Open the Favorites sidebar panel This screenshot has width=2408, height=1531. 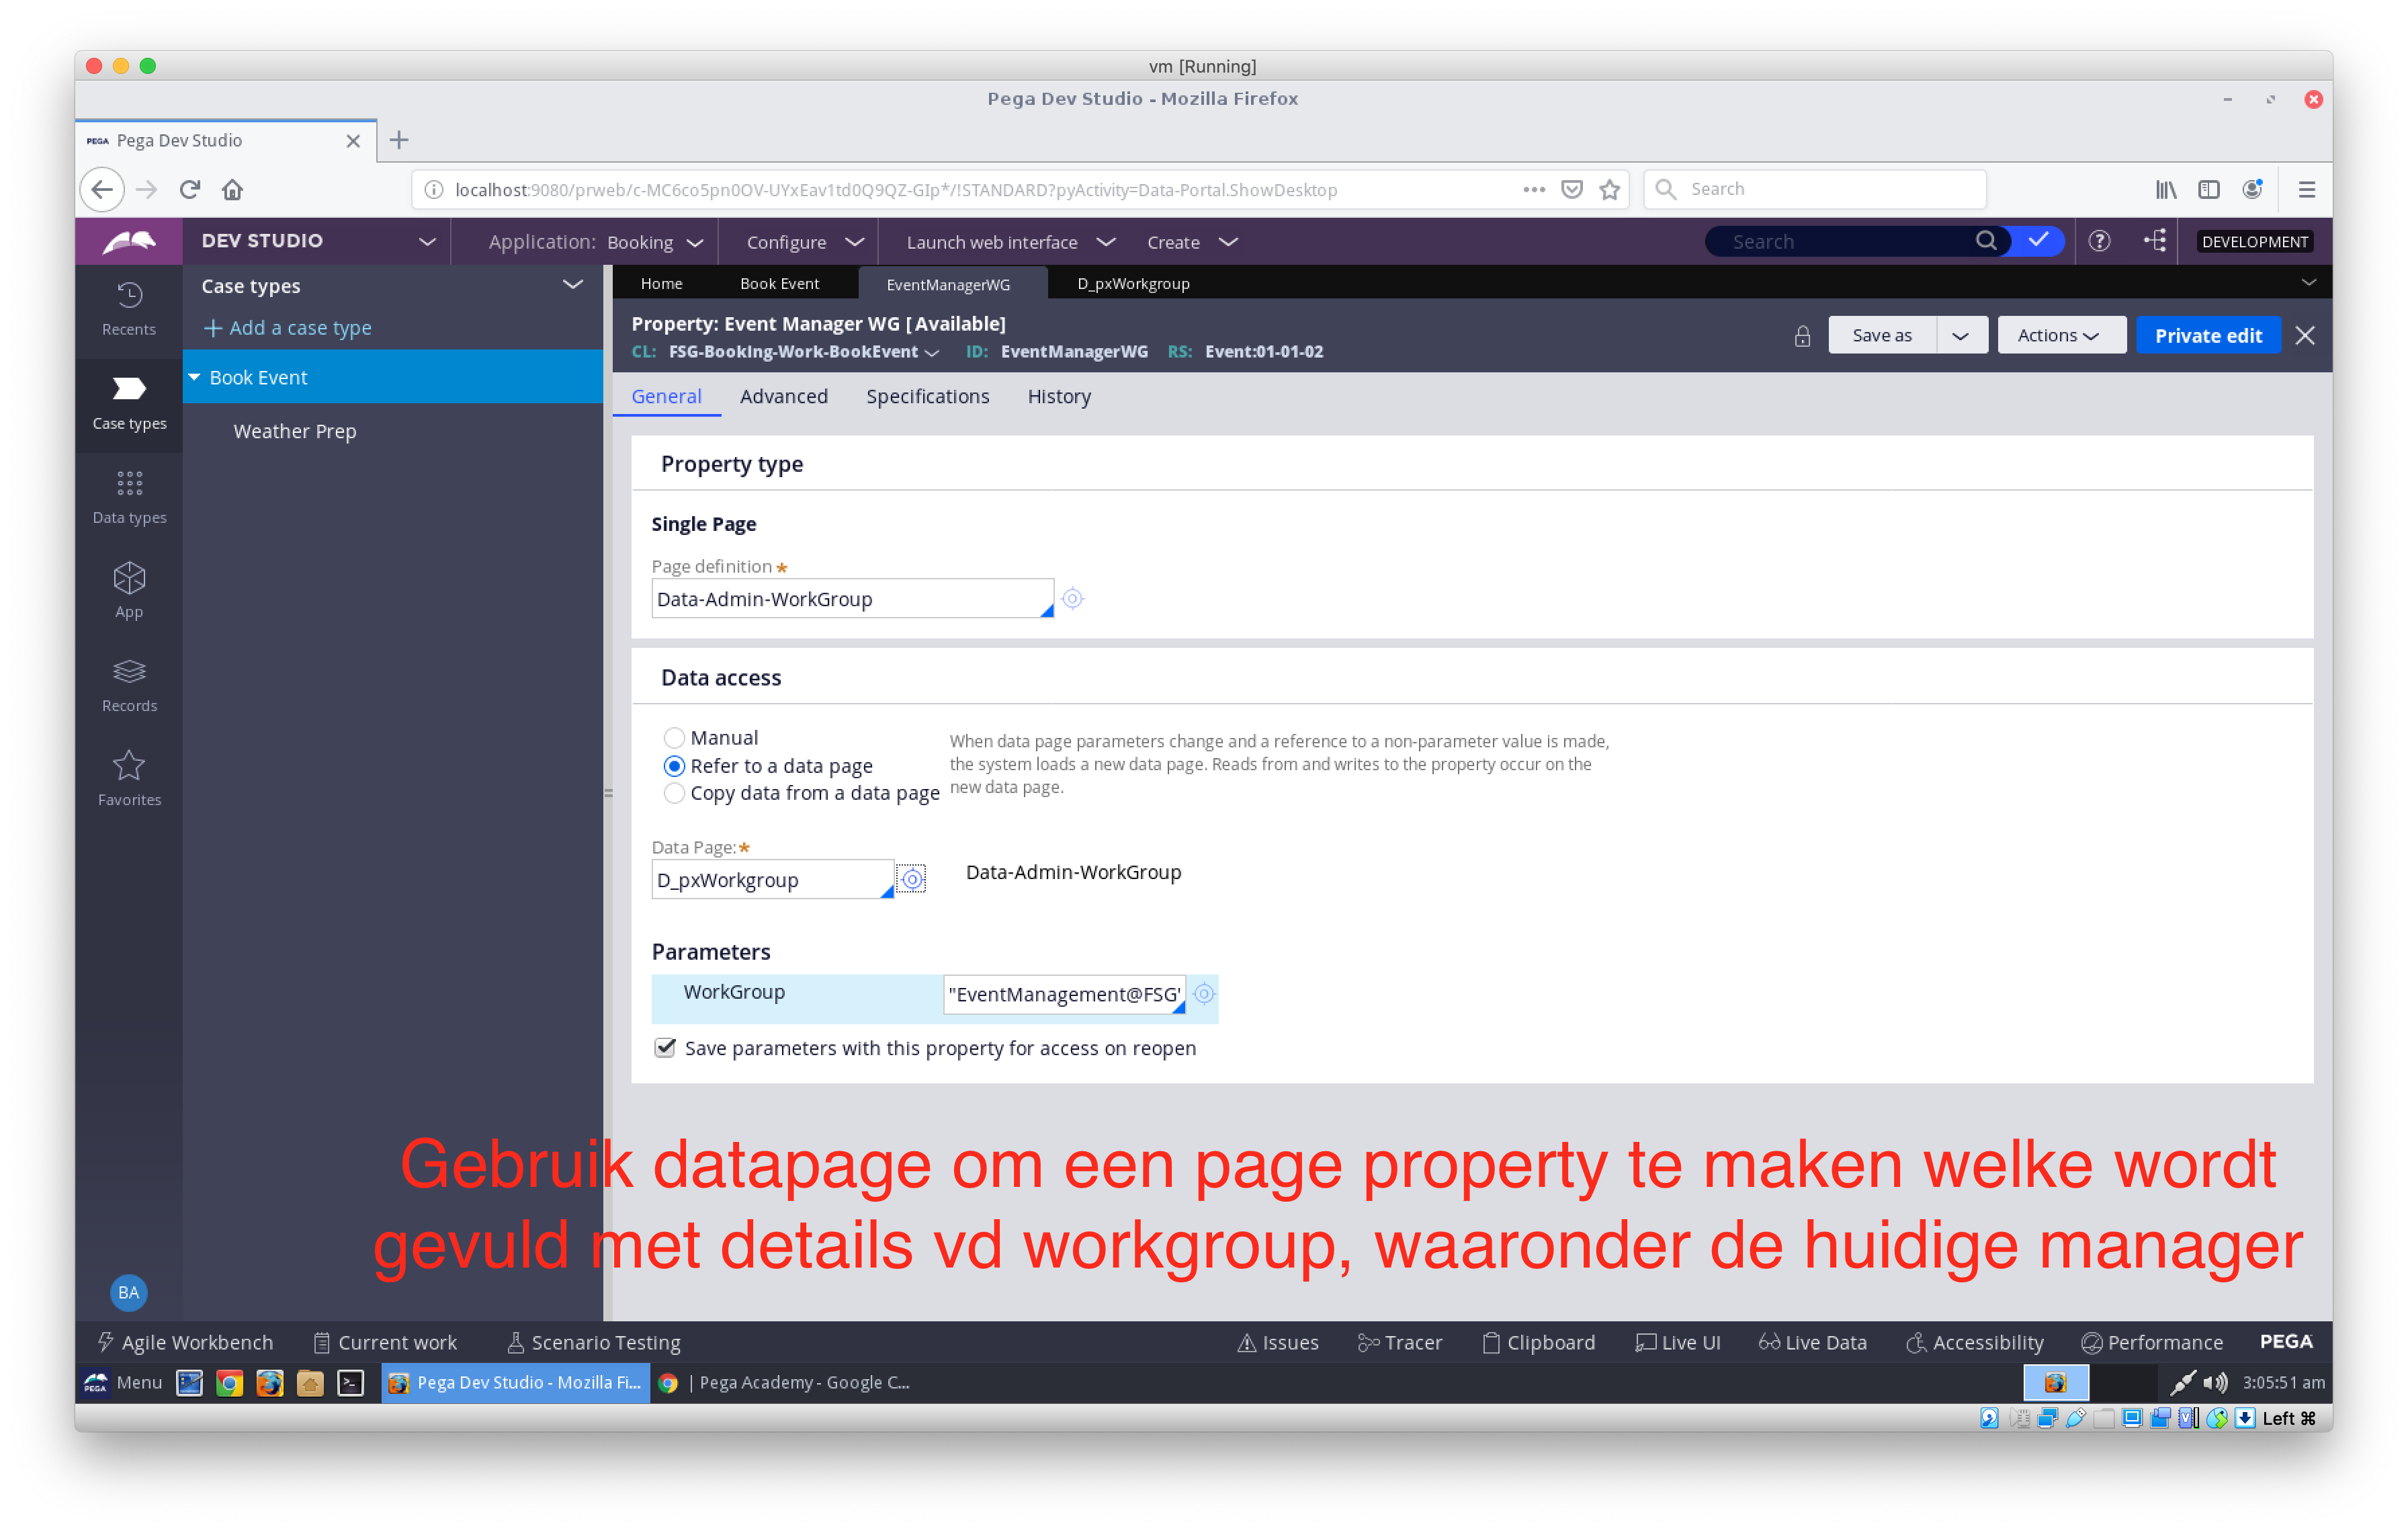(128, 779)
